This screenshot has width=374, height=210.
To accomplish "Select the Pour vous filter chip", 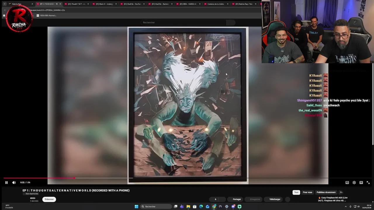I will coord(307,192).
